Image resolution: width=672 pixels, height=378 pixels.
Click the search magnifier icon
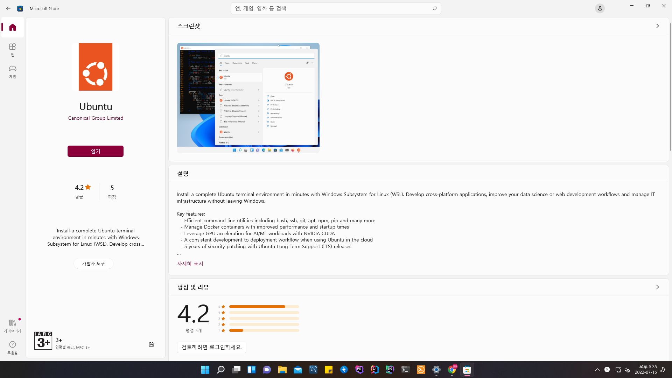[x=434, y=8]
